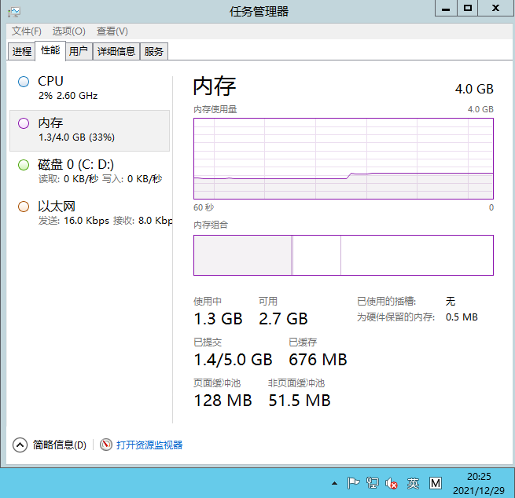Click the resource monitor icon at bottom

(x=107, y=445)
